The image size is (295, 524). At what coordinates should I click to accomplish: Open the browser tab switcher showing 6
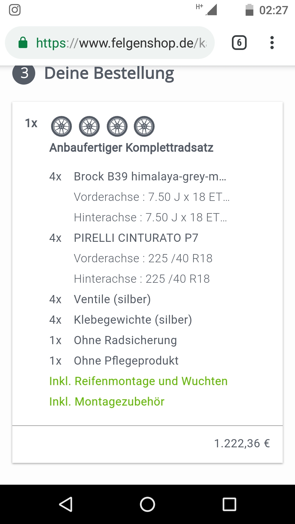239,43
